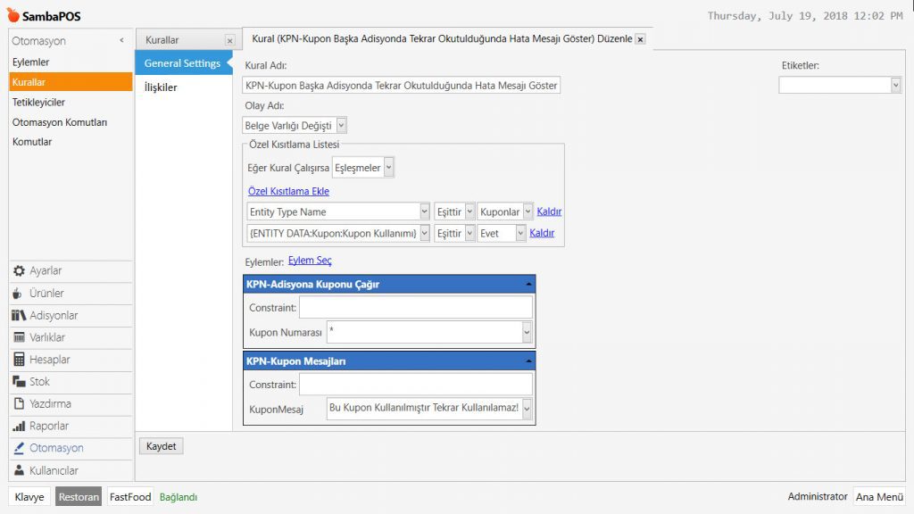914x514 pixels.
Task: Open Stok via its folder icon
Action: tap(19, 382)
